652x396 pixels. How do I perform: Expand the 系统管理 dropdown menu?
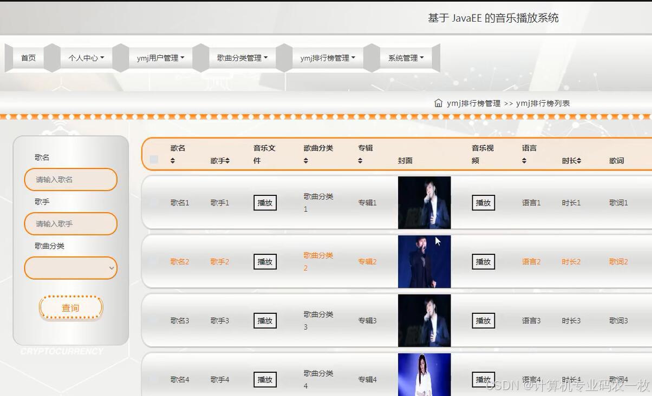click(406, 58)
